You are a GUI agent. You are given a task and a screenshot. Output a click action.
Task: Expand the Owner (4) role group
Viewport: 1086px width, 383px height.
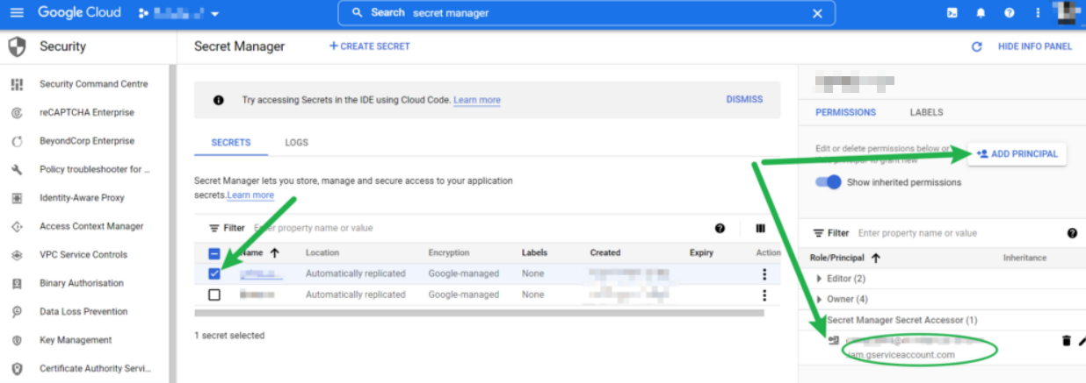[x=820, y=299]
